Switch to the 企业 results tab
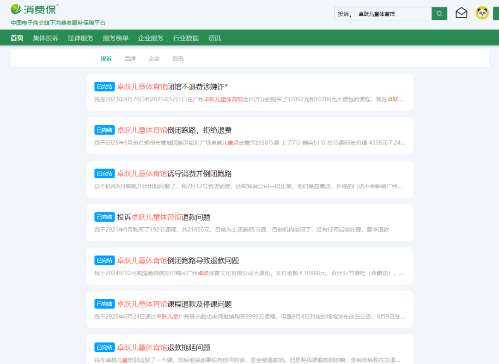This screenshot has width=499, height=364. coord(154,59)
